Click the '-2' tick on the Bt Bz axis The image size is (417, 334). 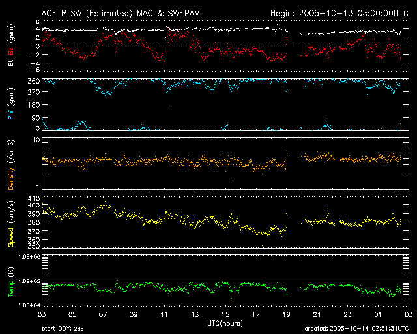(x=35, y=55)
